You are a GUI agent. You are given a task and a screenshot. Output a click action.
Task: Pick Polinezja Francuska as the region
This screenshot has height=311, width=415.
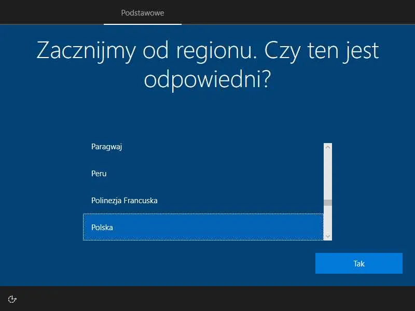pos(203,201)
